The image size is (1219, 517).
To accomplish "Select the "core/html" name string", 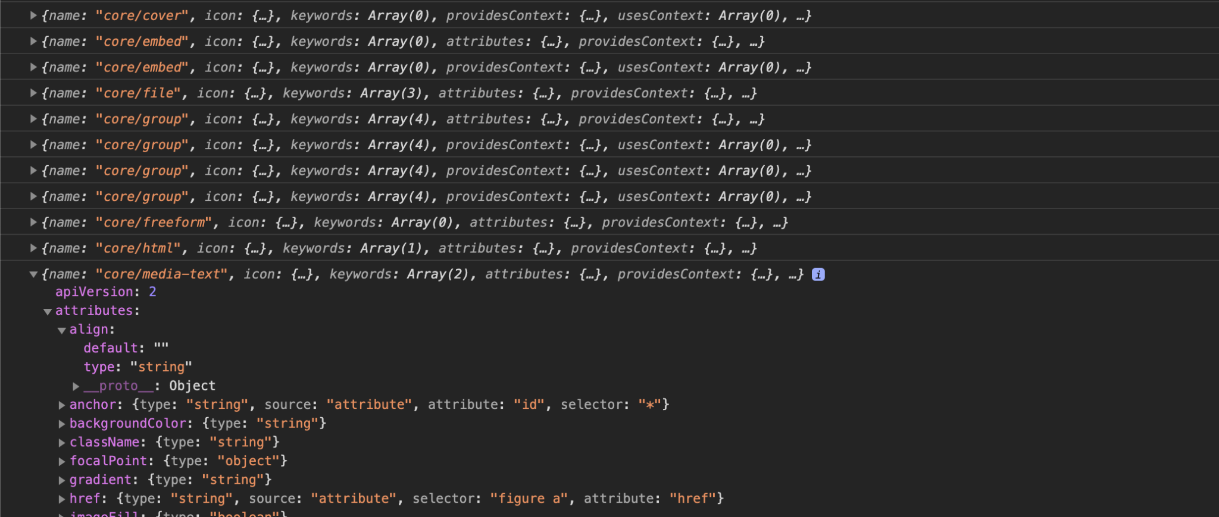I will tap(138, 248).
